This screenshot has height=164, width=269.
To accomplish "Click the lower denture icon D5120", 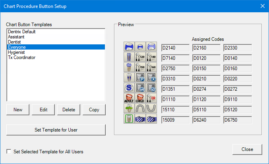I will [x=151, y=108].
